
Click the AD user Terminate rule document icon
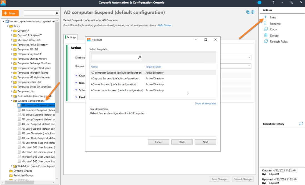(19, 133)
